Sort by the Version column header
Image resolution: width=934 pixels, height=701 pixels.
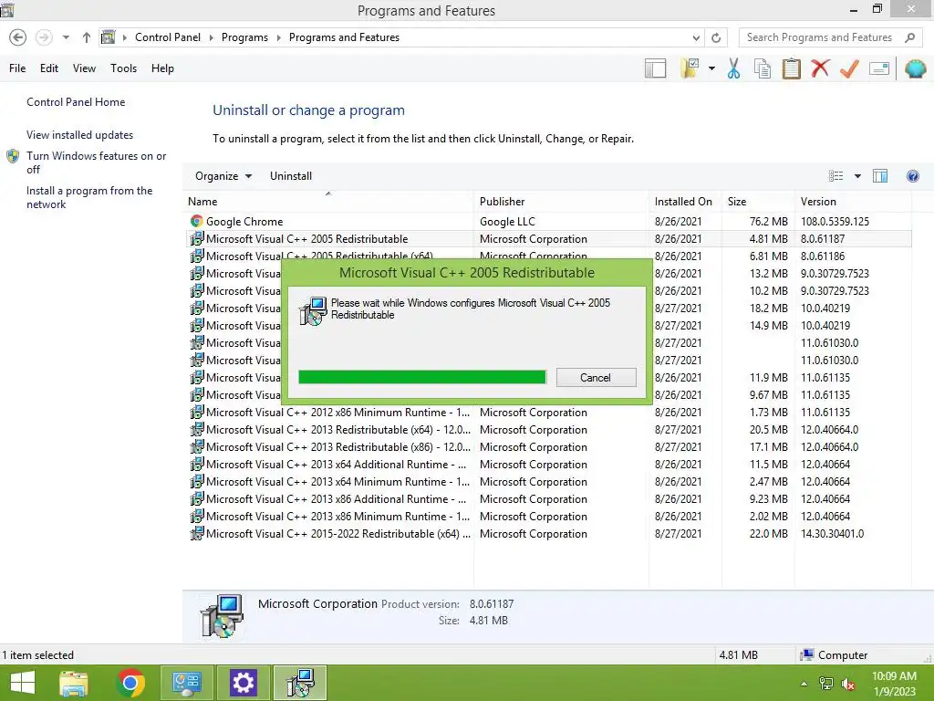pyautogui.click(x=853, y=202)
